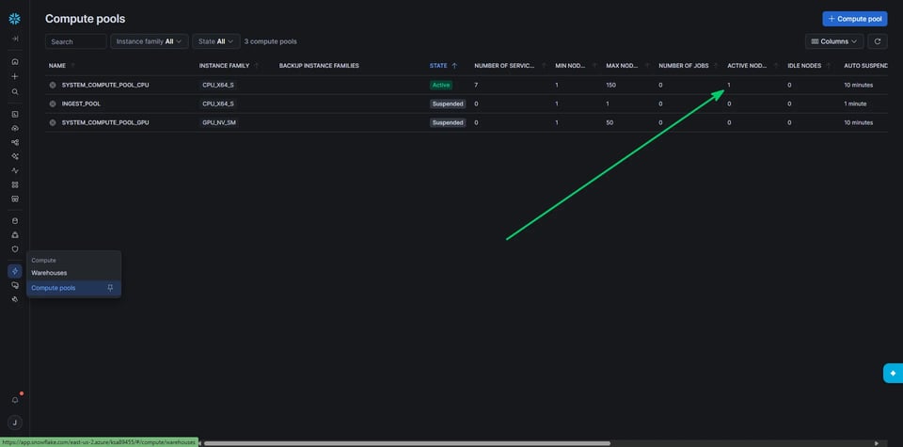This screenshot has width=903, height=447.
Task: Open the sidebar Search magnifier icon
Action: coord(15,91)
